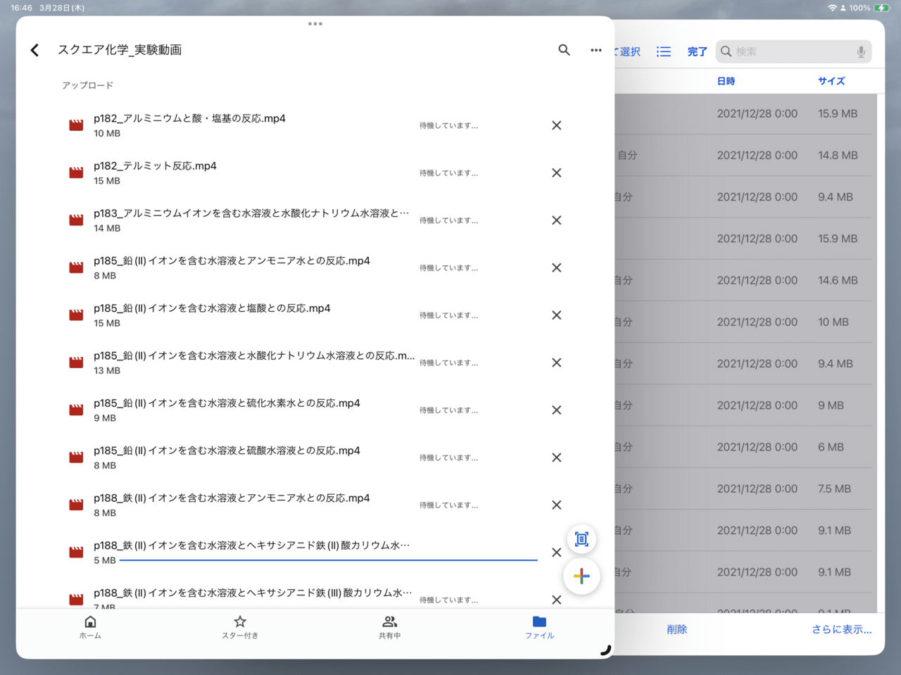Open the ホーム tab
This screenshot has width=901, height=675.
coord(90,626)
